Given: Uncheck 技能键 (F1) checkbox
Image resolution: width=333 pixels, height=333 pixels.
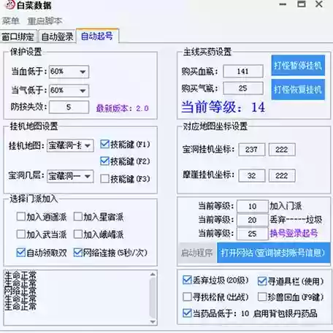Looking at the screenshot, I should point(104,144).
